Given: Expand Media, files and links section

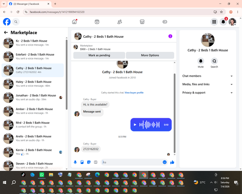Looking at the screenshot, I should coord(208,84).
